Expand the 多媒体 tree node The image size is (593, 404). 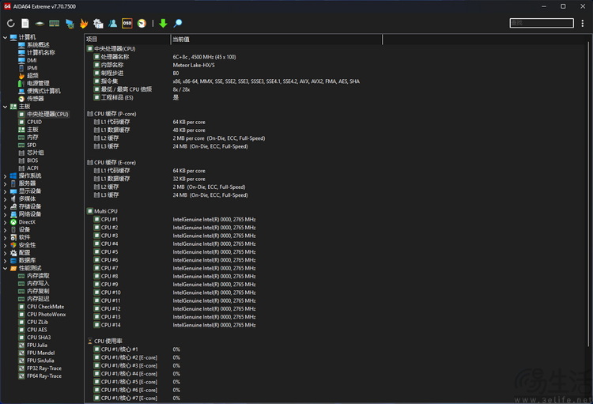(x=5, y=199)
